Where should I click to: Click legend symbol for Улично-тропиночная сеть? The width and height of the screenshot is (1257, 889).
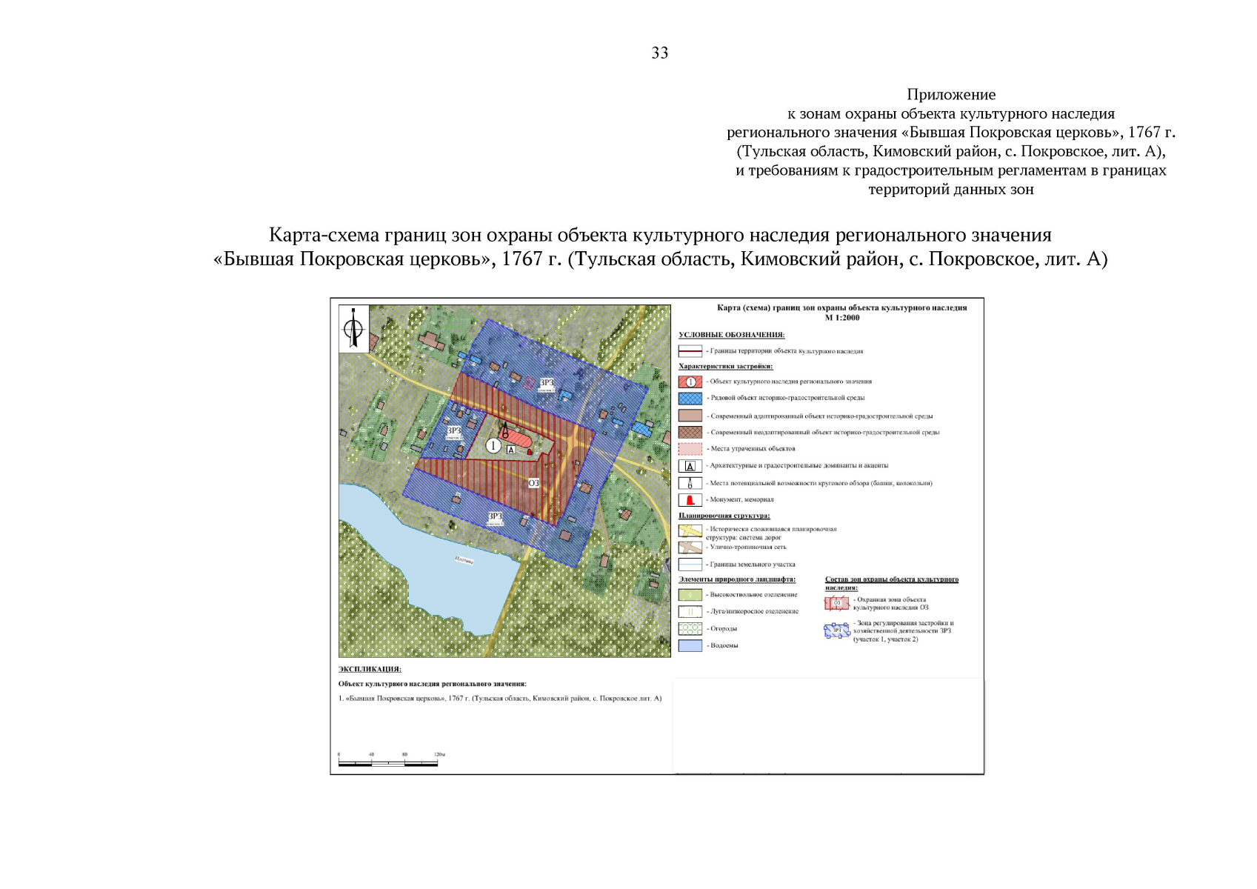point(690,547)
